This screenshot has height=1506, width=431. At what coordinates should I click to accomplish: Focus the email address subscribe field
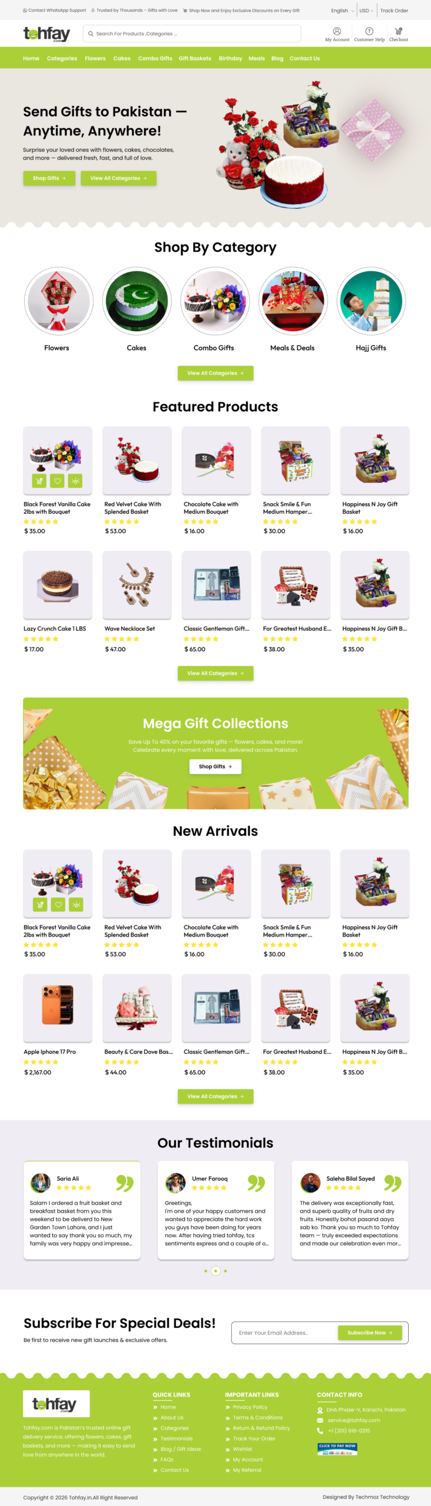pos(285,1332)
